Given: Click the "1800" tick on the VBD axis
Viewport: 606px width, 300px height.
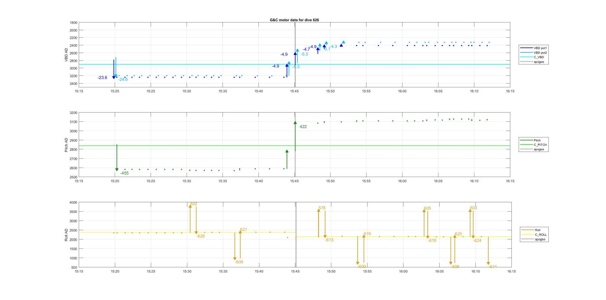Looking at the screenshot, I should click(x=74, y=23).
